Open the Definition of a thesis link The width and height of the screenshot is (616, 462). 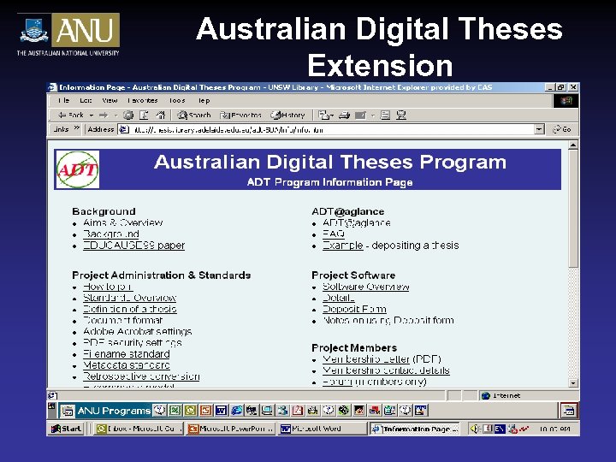click(130, 309)
